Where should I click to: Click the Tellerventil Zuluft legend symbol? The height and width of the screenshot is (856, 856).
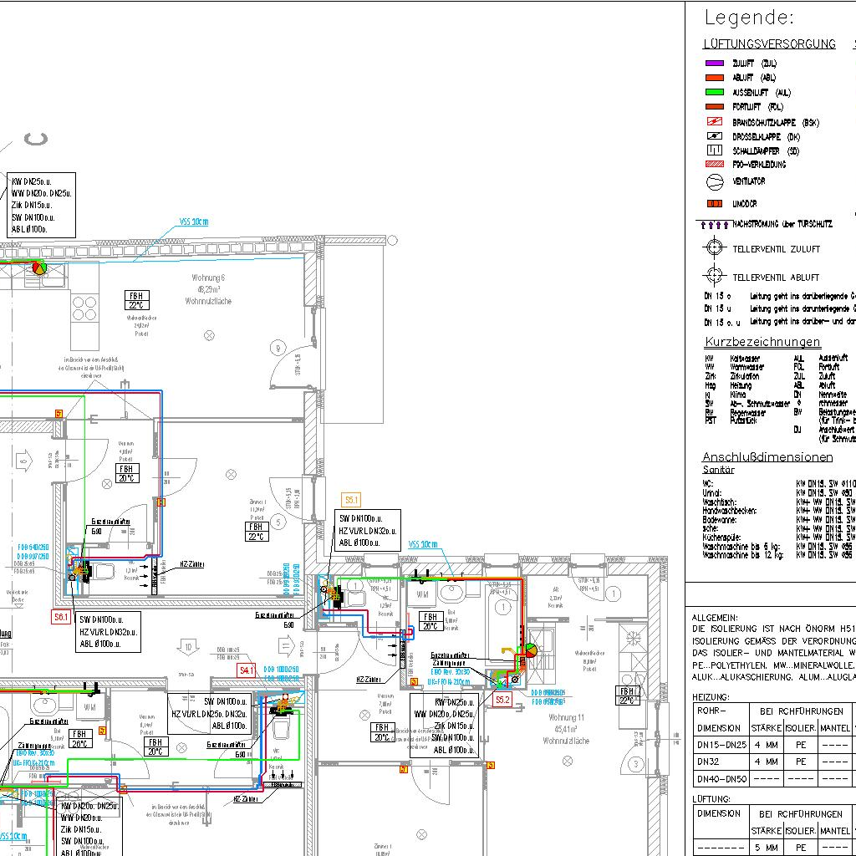coord(713,248)
